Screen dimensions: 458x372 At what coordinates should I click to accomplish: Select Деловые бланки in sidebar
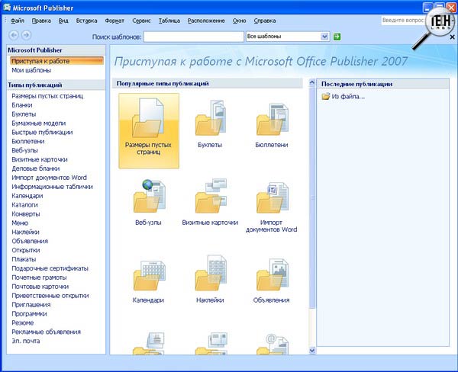[35, 168]
